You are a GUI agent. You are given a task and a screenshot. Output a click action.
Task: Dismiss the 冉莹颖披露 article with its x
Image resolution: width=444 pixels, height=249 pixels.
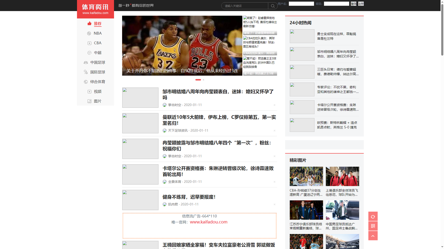click(x=274, y=156)
